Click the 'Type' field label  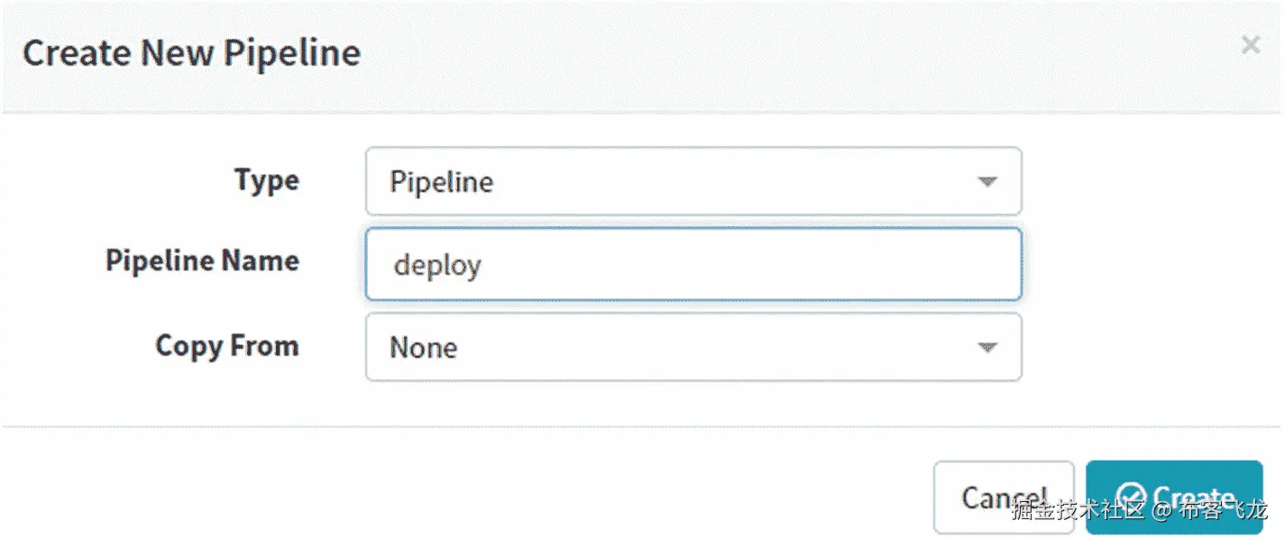coord(267,180)
